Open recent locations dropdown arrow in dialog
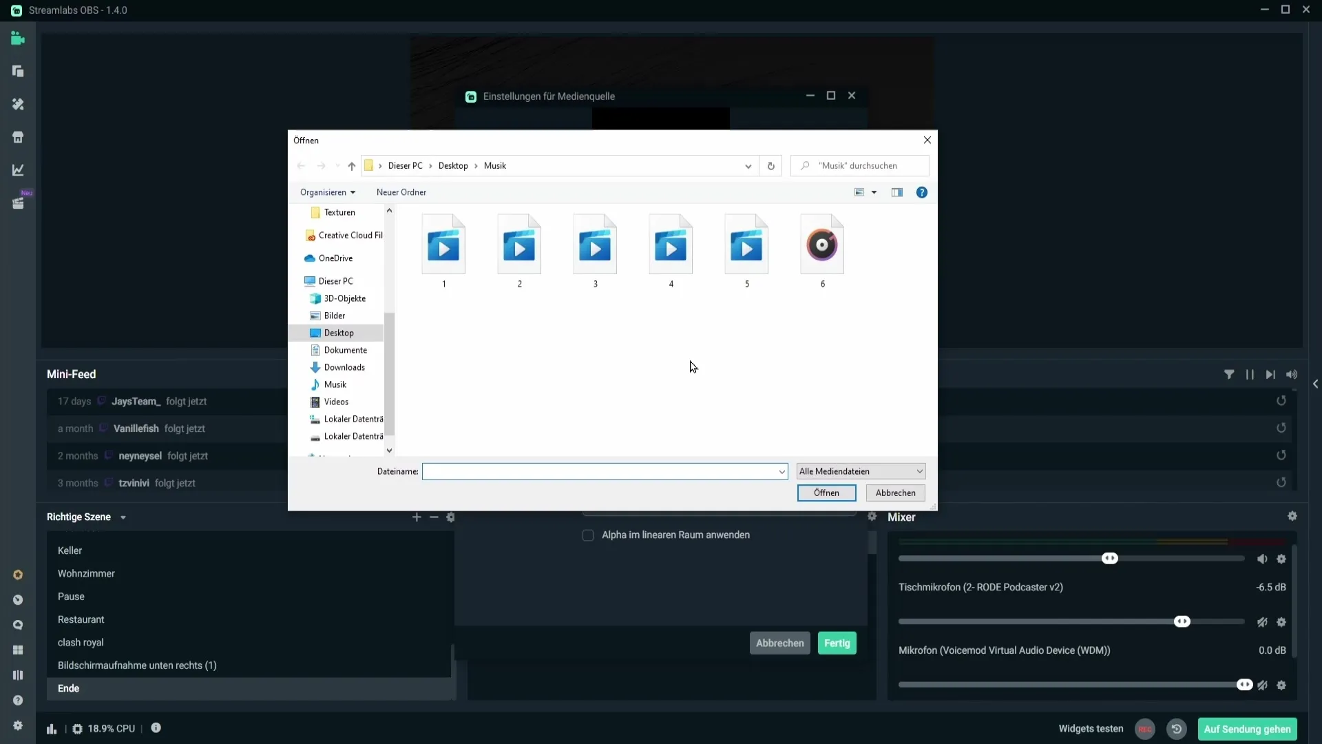This screenshot has height=744, width=1322. [337, 166]
